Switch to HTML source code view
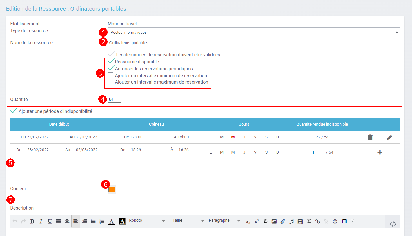The width and height of the screenshot is (412, 236). 393,224
